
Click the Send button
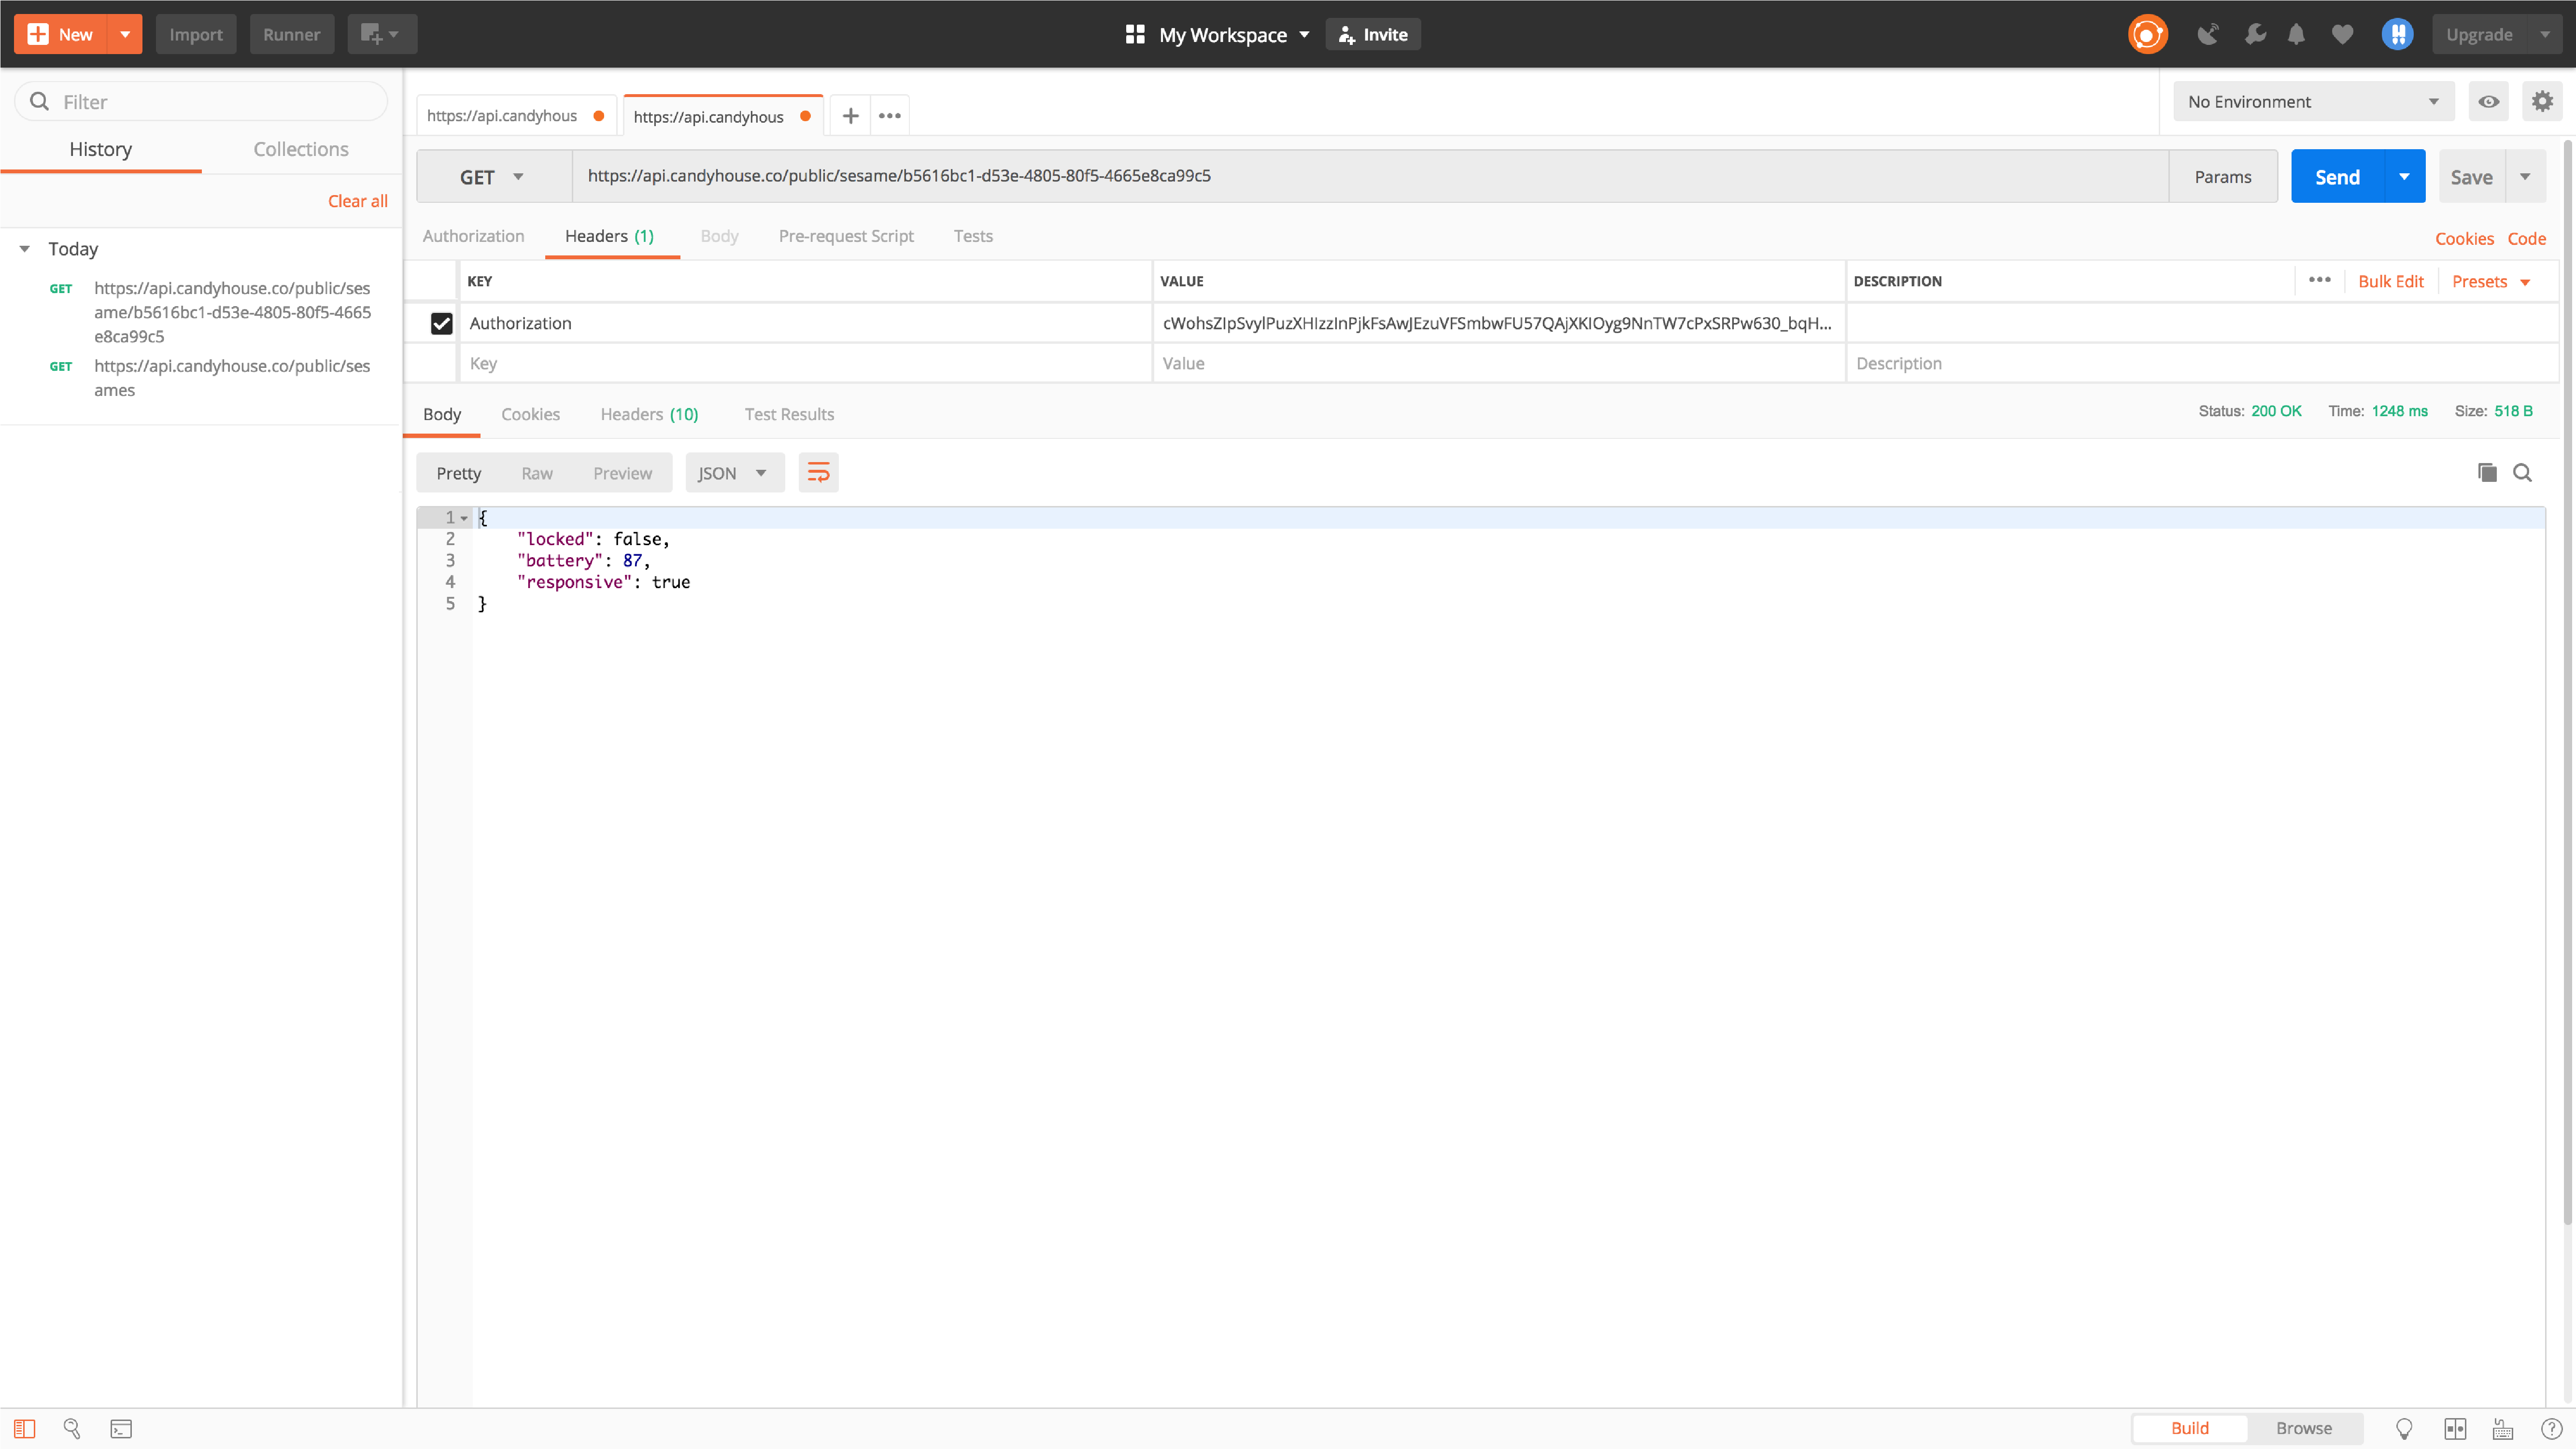coord(2337,177)
